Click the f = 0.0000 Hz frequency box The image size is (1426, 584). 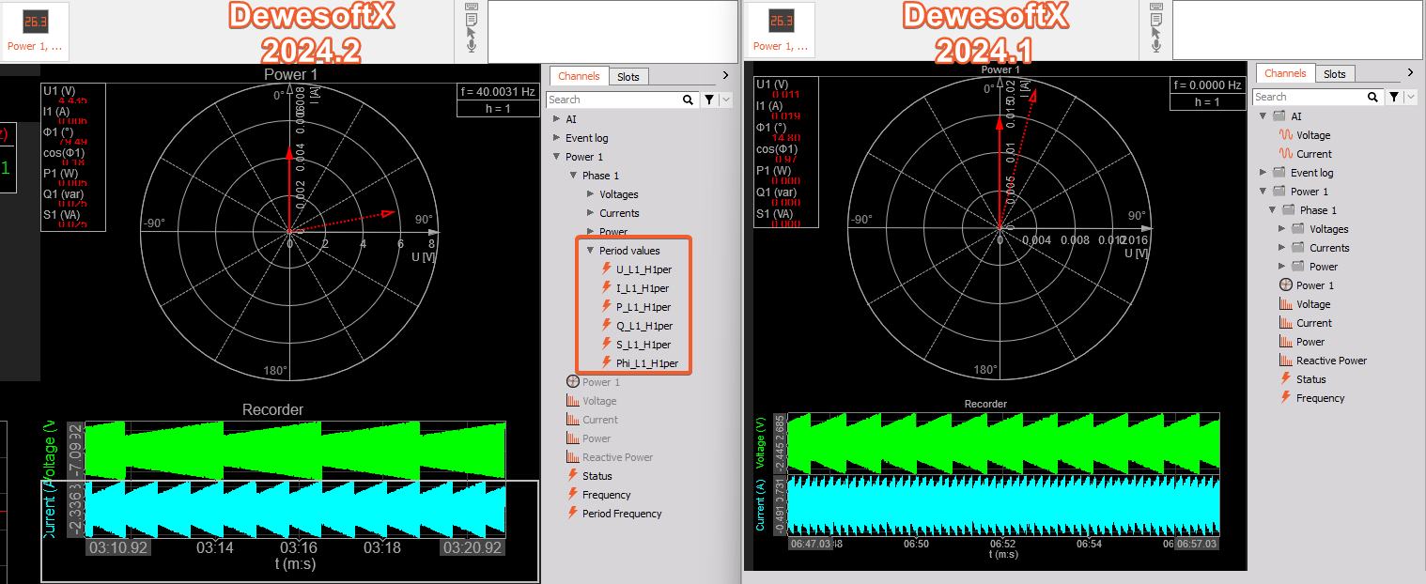(x=1207, y=85)
